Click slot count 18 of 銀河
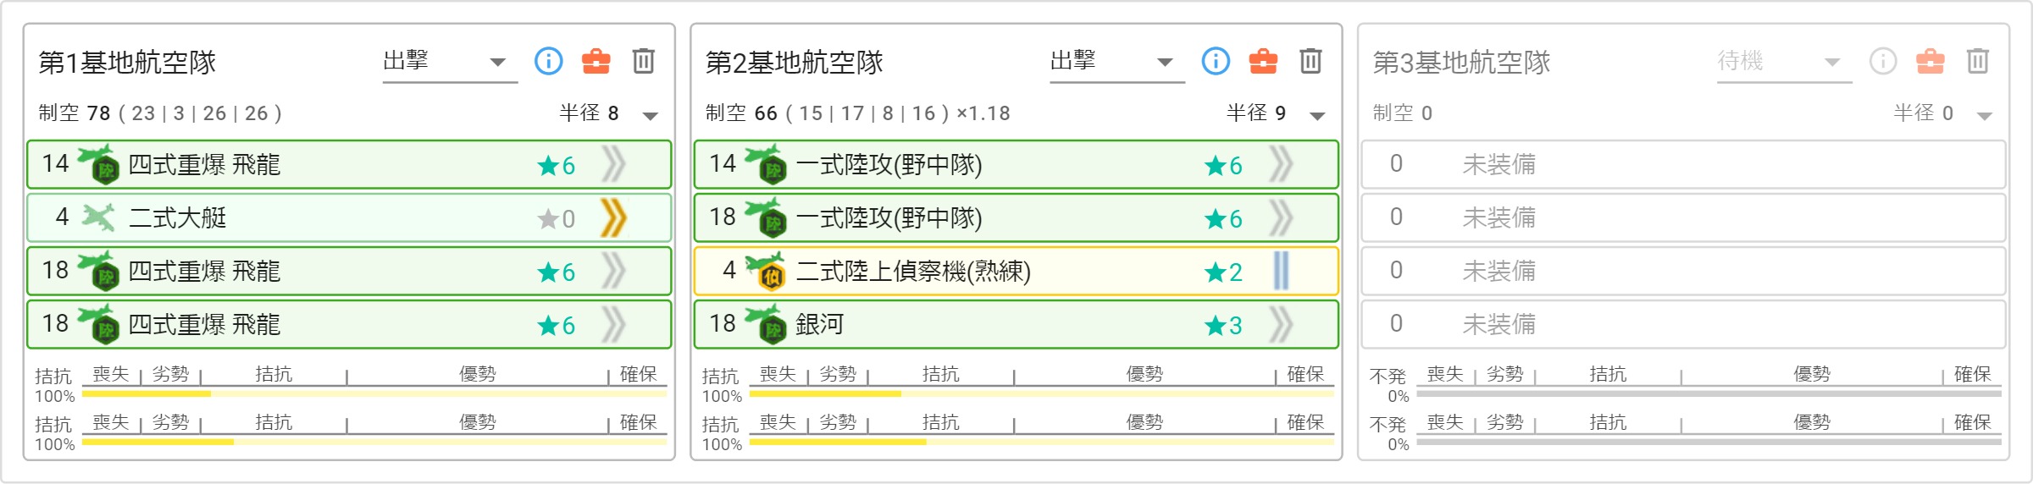The width and height of the screenshot is (2033, 484). [723, 324]
